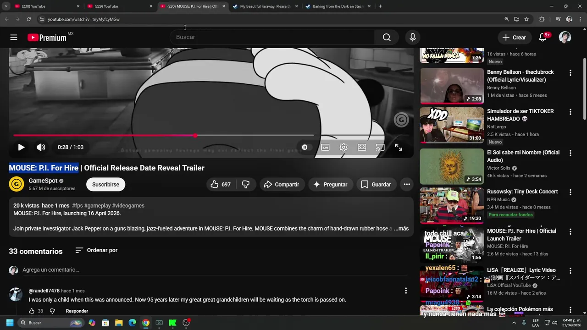This screenshot has height=330, width=587.
Task: Open Chrome extensions puzzle icon
Action: pyautogui.click(x=542, y=19)
